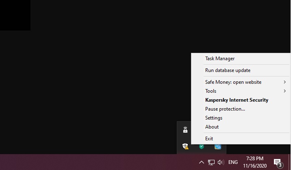Click the padlock wireless tray icon
Viewport: 291px width, 170px height.
(x=185, y=130)
